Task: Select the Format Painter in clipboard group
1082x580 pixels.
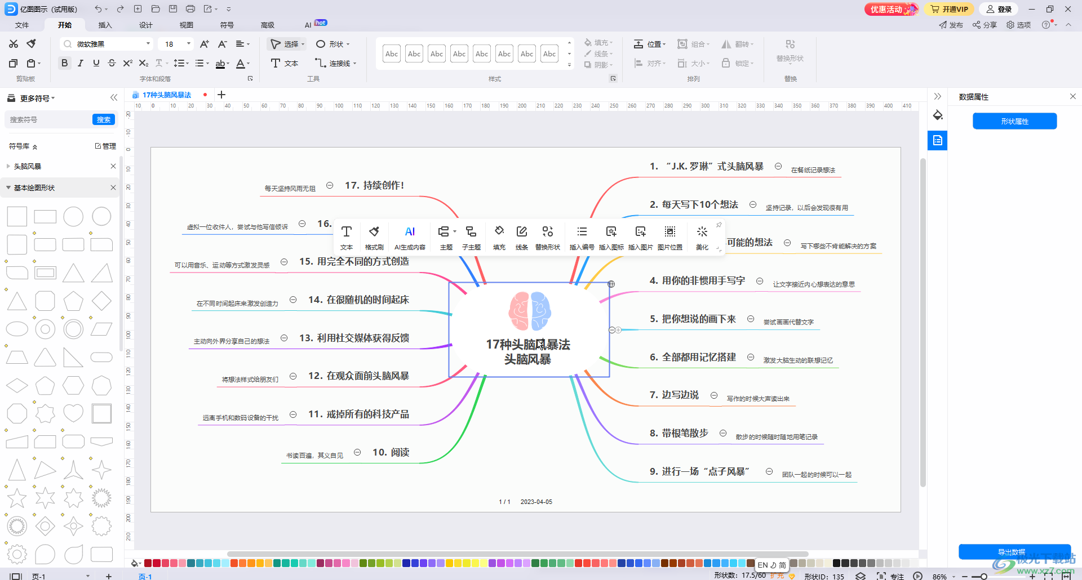Action: pyautogui.click(x=32, y=44)
